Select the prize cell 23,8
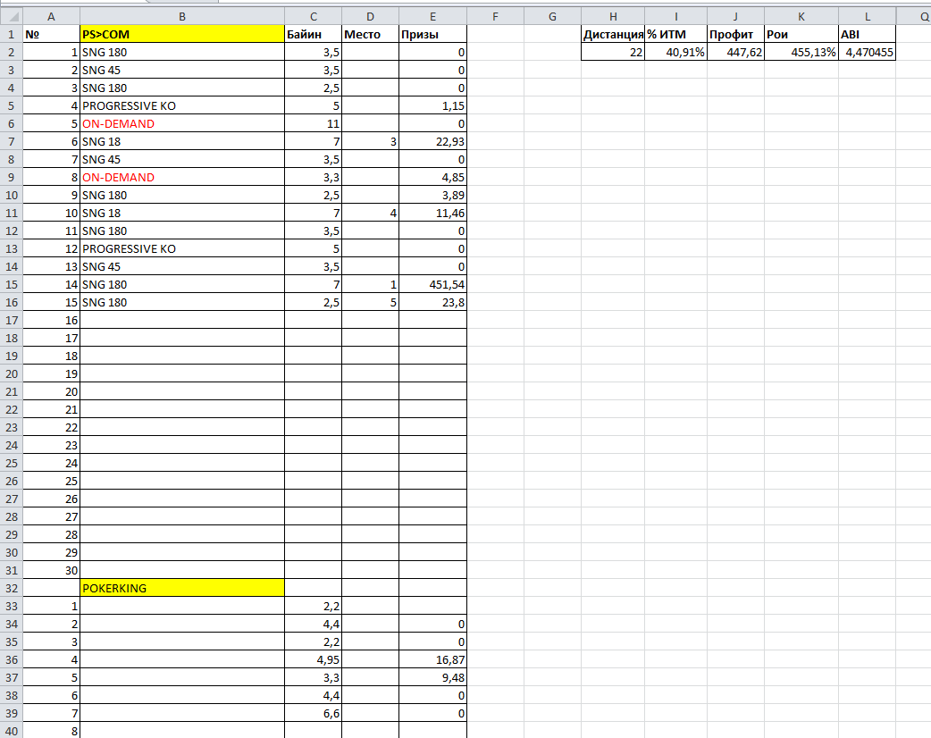Screen dimensions: 931x738 [432, 302]
